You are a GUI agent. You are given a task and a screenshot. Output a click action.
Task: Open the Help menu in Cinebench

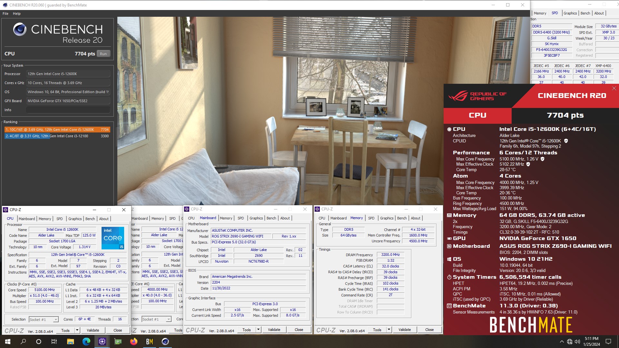[17, 14]
